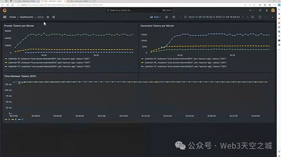Open the help question-mark icon
This screenshot has width=281, height=157.
click(260, 10)
